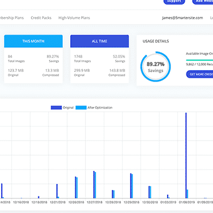The width and height of the screenshot is (213, 213).
Task: Click the '143.8 MB' Compressed value
Action: [117, 70]
